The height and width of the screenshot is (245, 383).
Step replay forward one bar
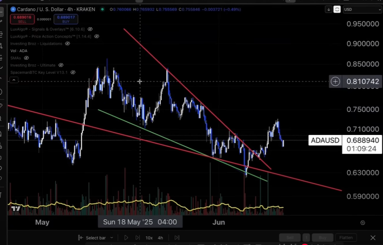click(137, 238)
